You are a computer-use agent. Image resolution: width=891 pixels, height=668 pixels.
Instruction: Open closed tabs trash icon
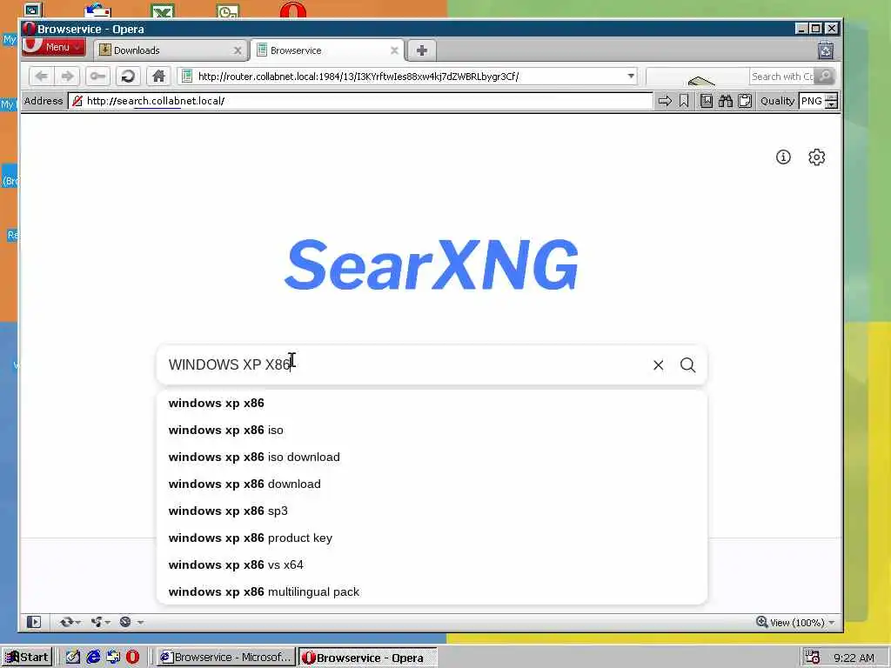pyautogui.click(x=826, y=50)
